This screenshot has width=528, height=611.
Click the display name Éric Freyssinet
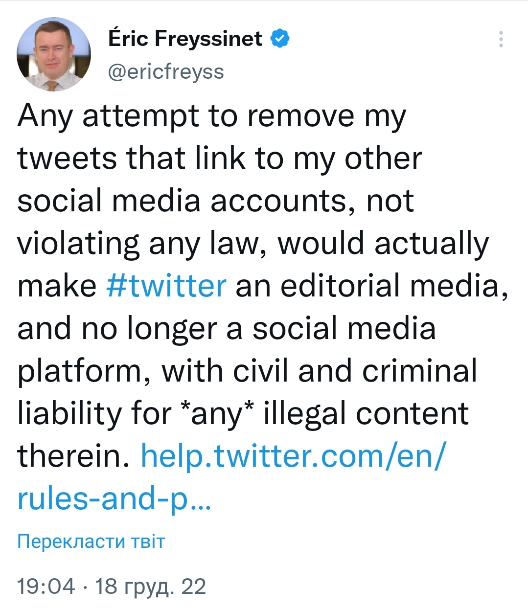coord(185,39)
